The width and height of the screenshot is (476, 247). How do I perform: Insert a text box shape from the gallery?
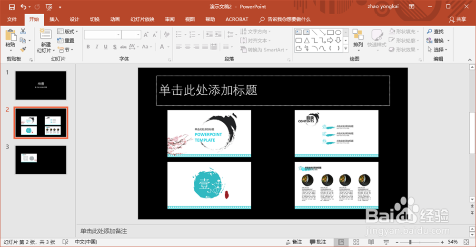298,32
